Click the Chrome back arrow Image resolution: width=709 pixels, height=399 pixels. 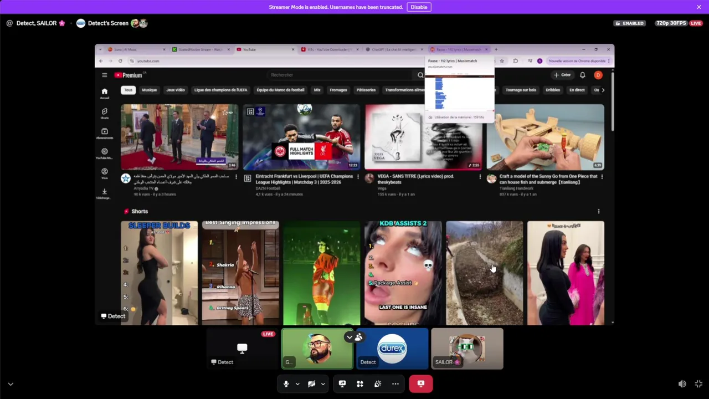(101, 61)
